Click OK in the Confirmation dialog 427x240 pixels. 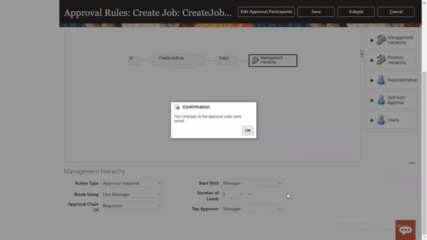tap(248, 131)
